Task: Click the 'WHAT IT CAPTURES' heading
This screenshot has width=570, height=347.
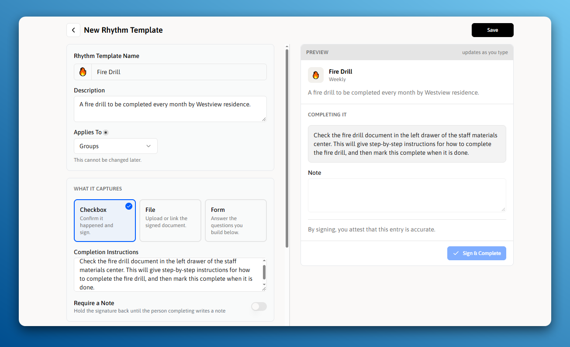Action: click(98, 189)
